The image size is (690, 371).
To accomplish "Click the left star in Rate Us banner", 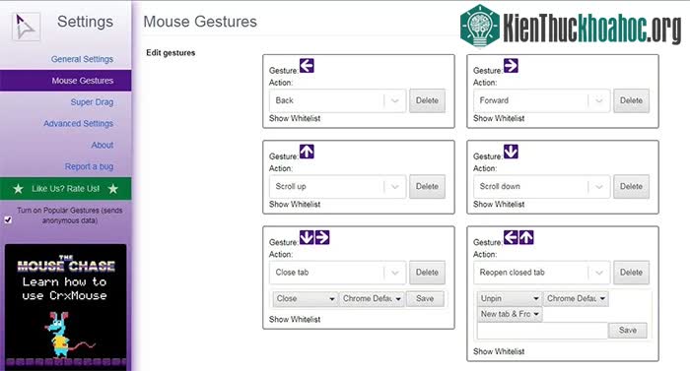I will (18, 189).
